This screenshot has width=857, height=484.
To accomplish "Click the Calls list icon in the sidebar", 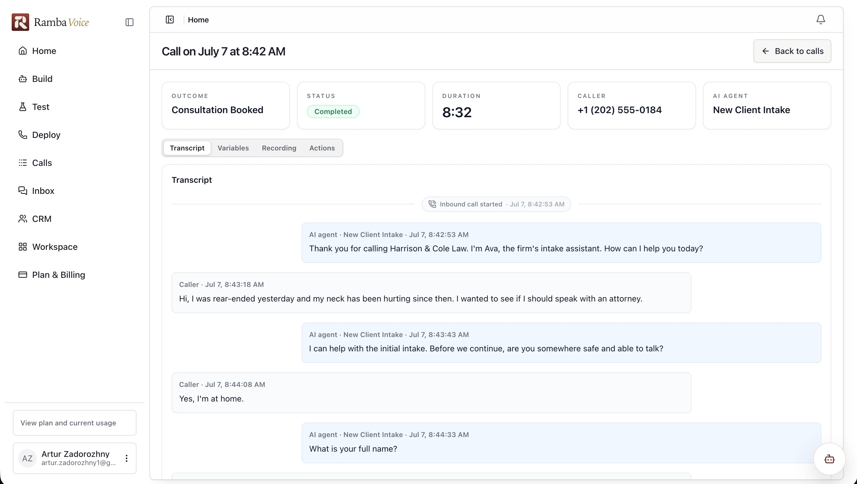I will (23, 163).
